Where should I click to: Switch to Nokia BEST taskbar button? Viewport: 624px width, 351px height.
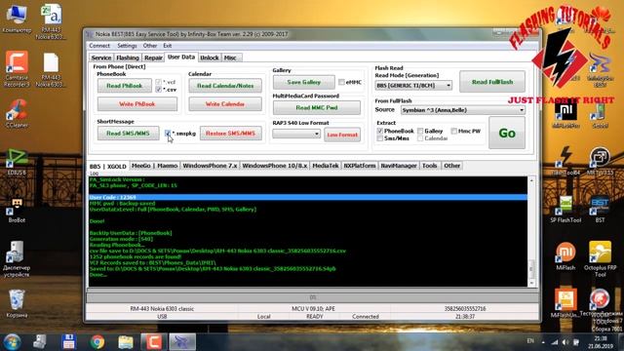(182, 342)
